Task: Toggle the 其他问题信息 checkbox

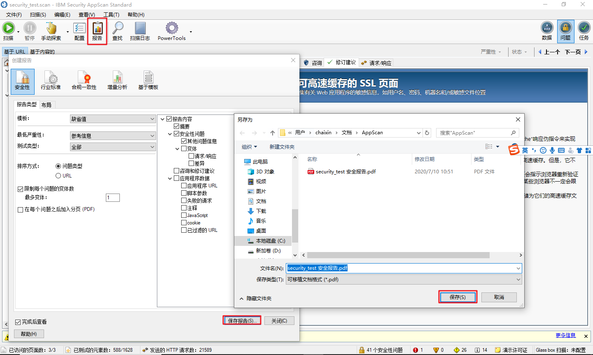Action: 184,141
